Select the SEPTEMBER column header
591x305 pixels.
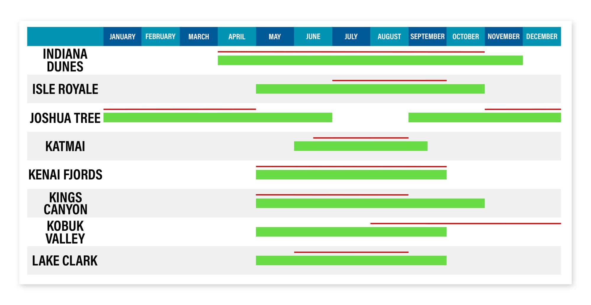pyautogui.click(x=427, y=37)
